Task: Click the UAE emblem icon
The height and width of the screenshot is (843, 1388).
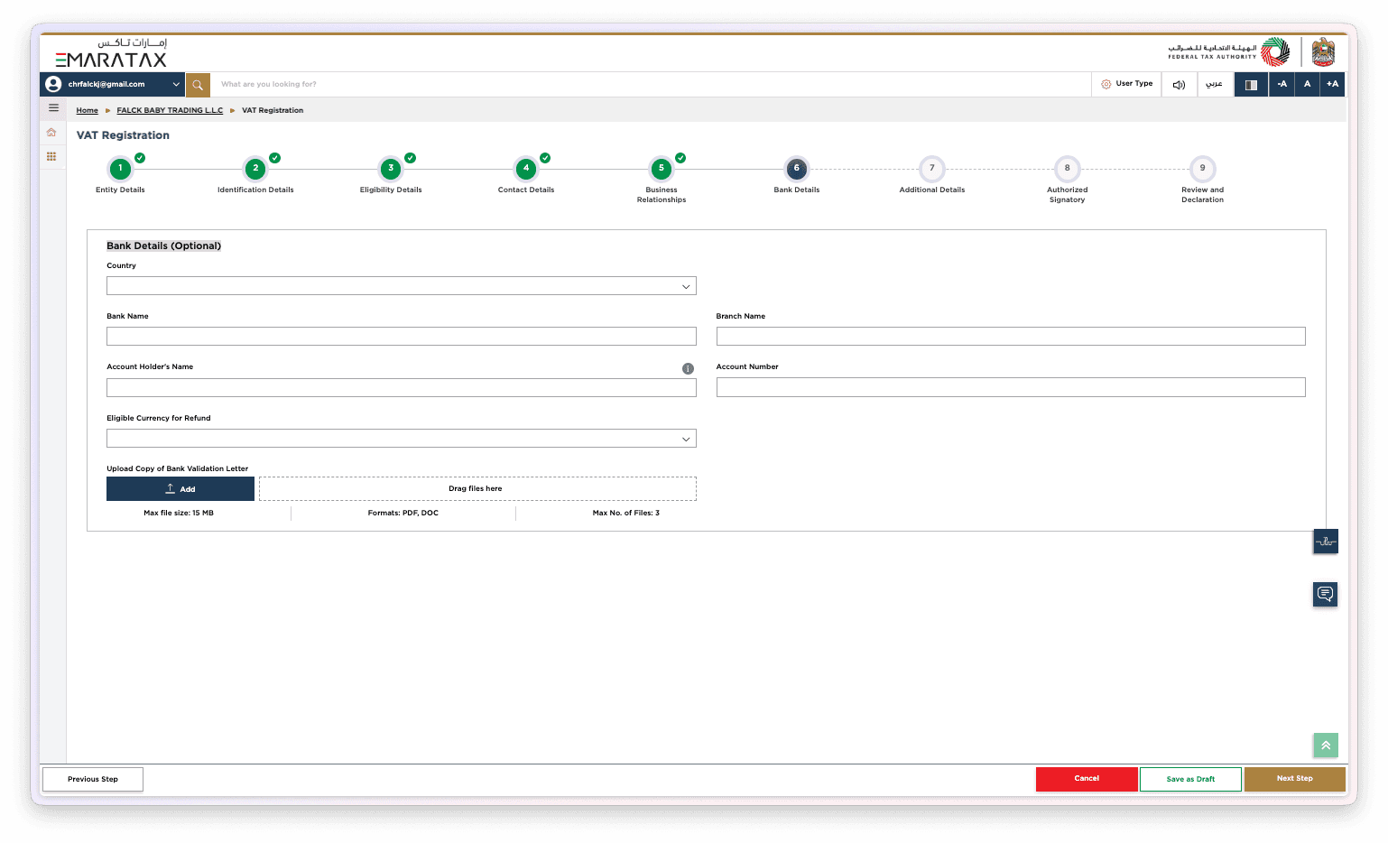Action: [x=1323, y=52]
